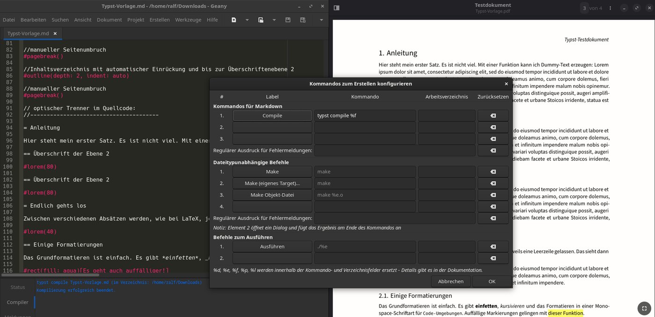Click the open file icon in Geany toolbar
The width and height of the screenshot is (655, 317).
[261, 20]
